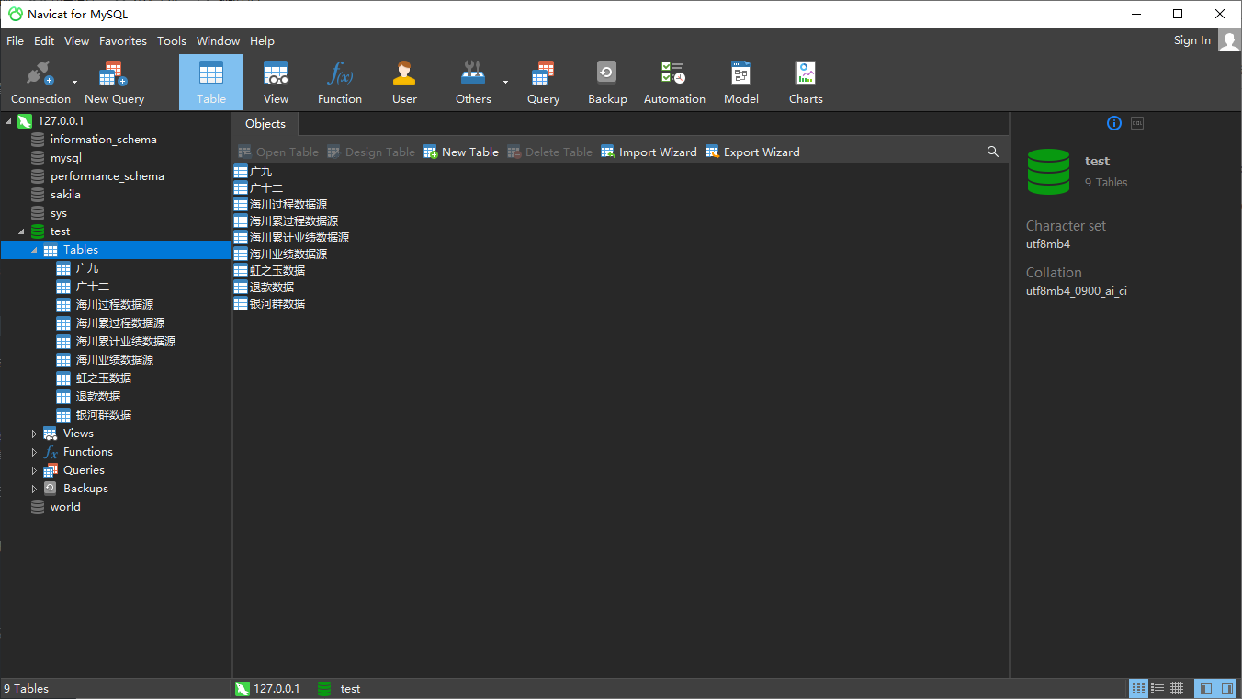The image size is (1242, 699).
Task: Open the User toolbar button
Action: pyautogui.click(x=404, y=83)
